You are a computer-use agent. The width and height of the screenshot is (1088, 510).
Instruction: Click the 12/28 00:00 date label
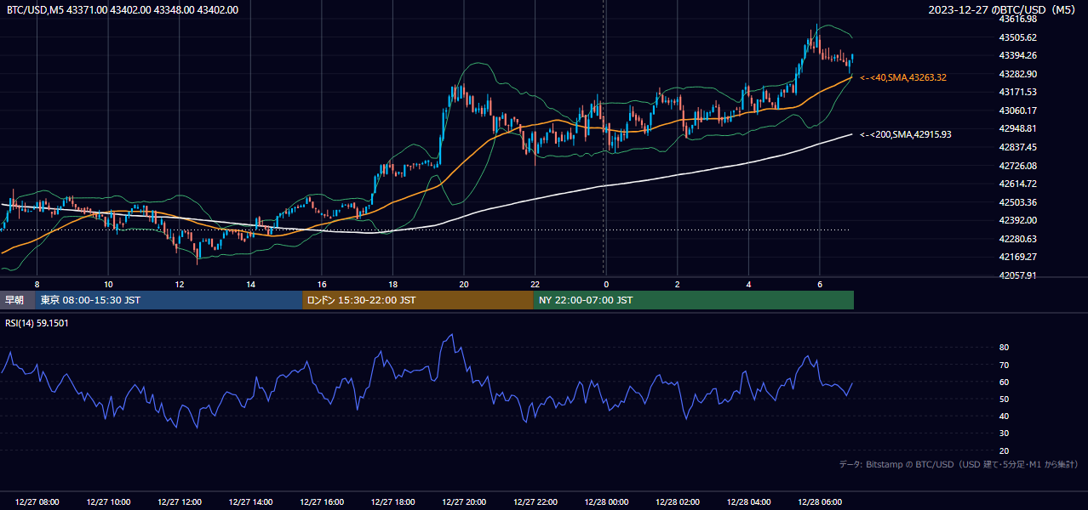606,502
